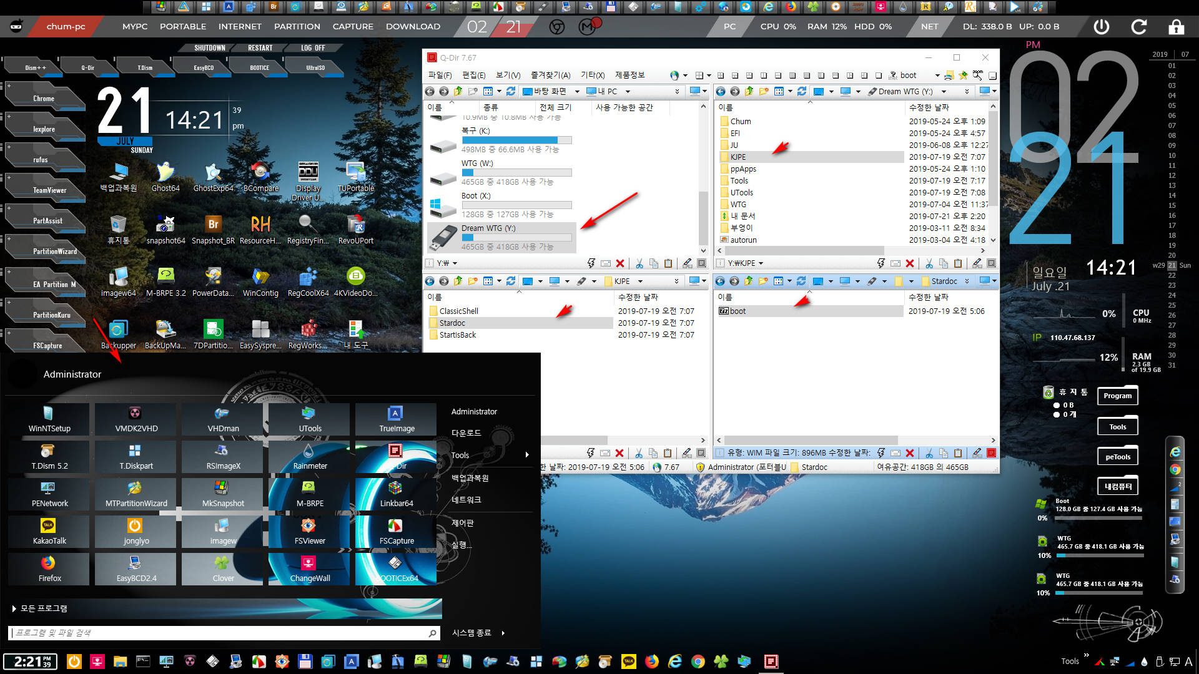Create new folder in Dream WTG (Y:) pane
Image resolution: width=1199 pixels, height=674 pixels.
point(763,91)
